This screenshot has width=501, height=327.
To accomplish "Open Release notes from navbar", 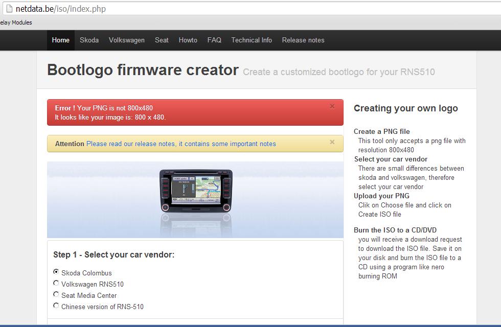I will [x=303, y=40].
